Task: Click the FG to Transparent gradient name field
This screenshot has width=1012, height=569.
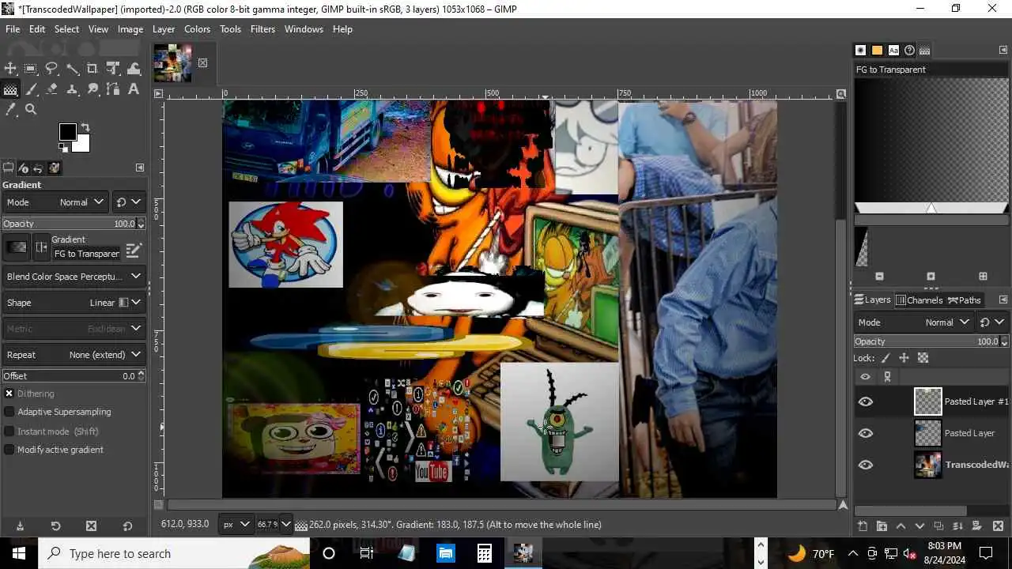Action: pyautogui.click(x=87, y=254)
